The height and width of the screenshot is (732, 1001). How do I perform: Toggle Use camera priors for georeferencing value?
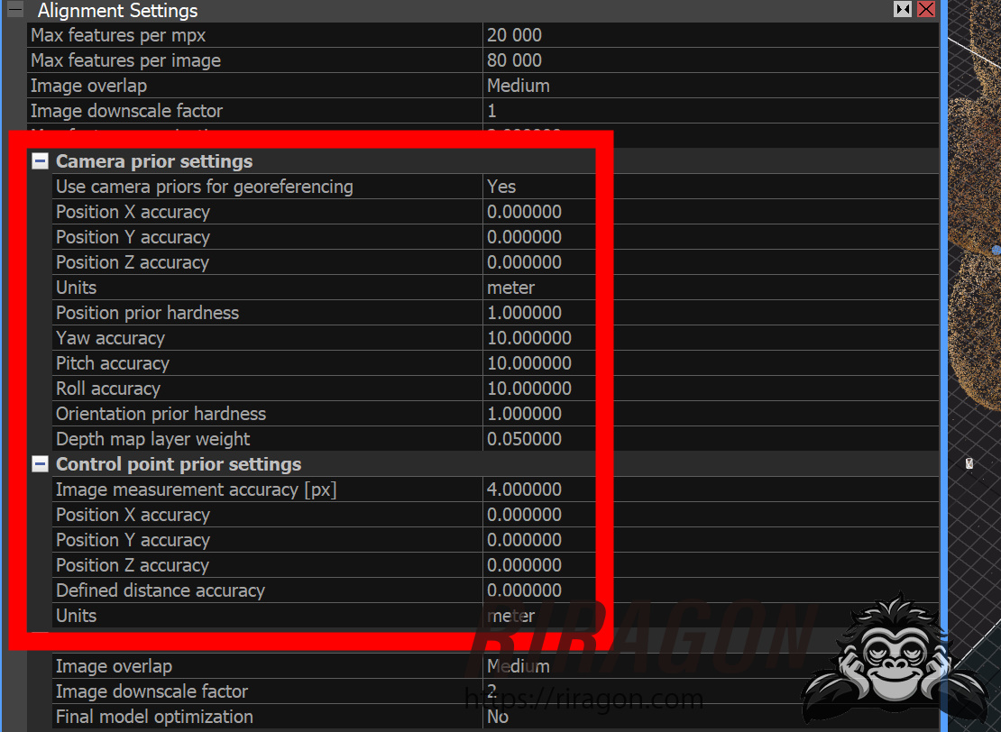(x=539, y=187)
